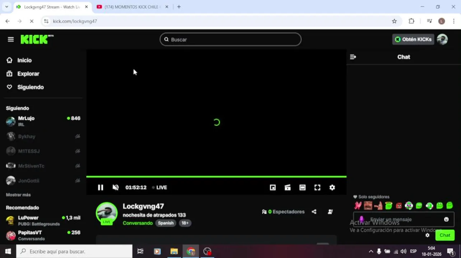Open a new browser tab
This screenshot has height=258, width=461.
click(179, 7)
